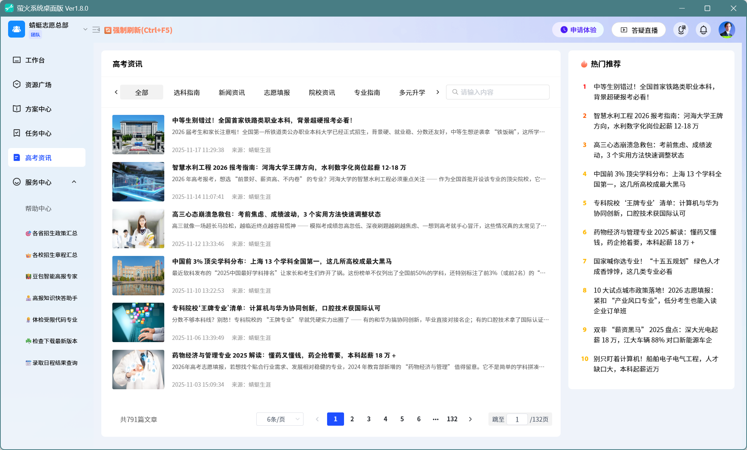The width and height of the screenshot is (747, 450).
Task: Click the 高考资讯 document icon
Action: point(17,157)
